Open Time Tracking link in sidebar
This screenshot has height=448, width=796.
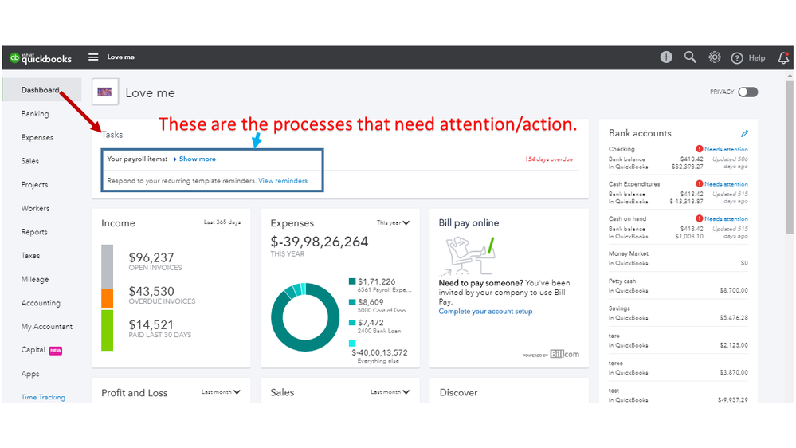(x=43, y=397)
